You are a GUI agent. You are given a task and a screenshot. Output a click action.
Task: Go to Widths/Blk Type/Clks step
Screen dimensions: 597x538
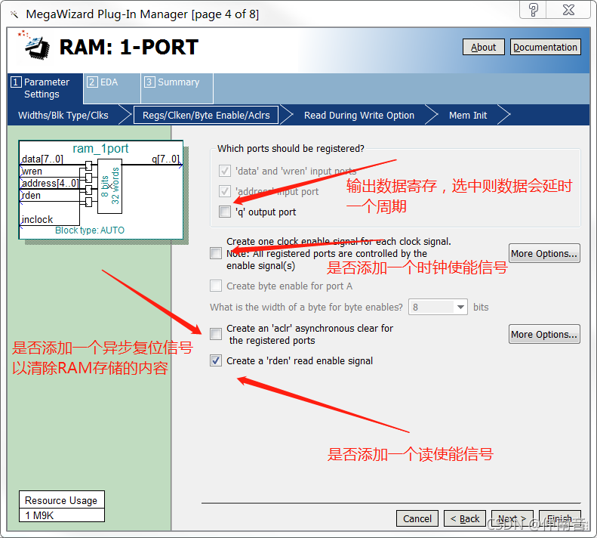[x=63, y=115]
